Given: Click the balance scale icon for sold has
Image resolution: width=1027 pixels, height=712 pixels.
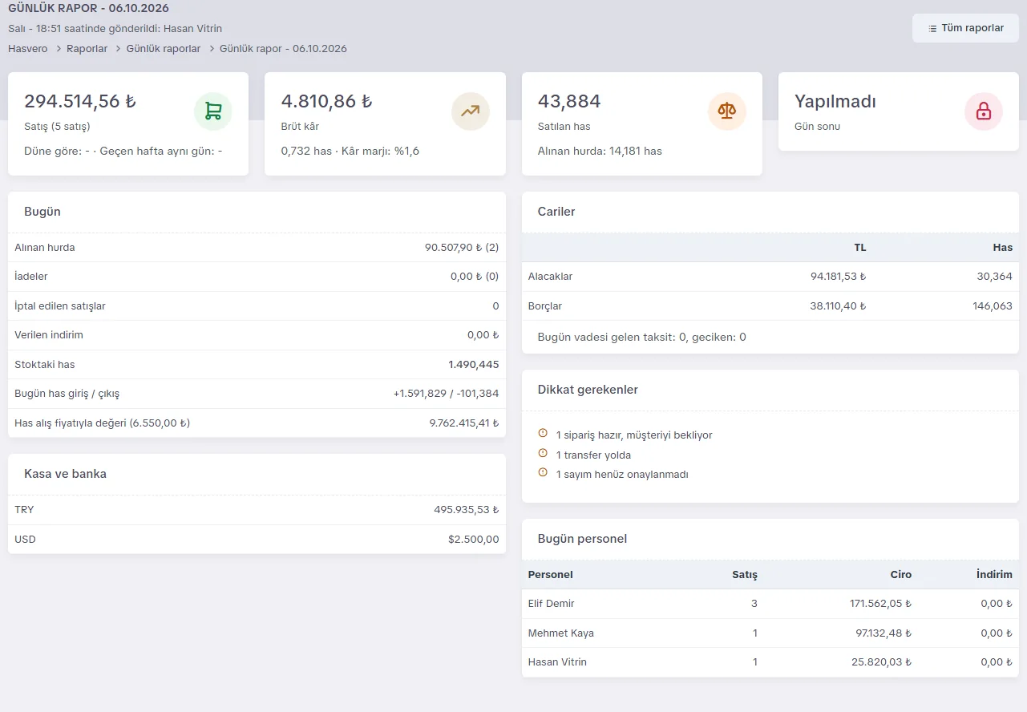Looking at the screenshot, I should (727, 111).
